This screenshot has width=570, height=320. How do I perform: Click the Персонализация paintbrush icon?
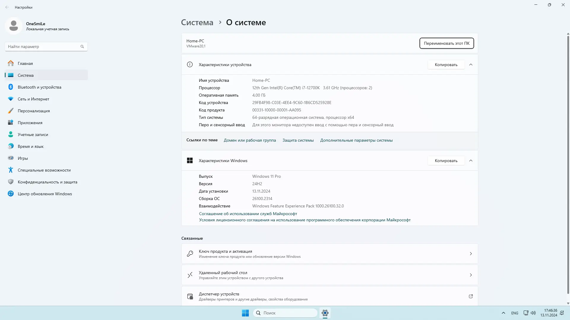(11, 111)
